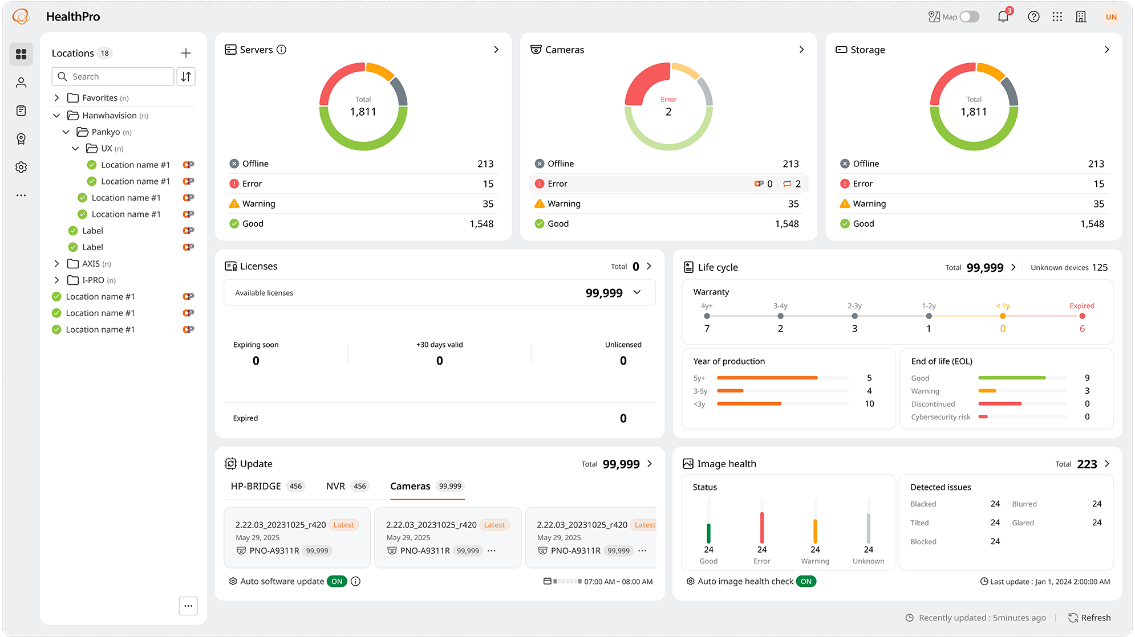
Task: Switch to the NVR tab
Action: coord(347,486)
